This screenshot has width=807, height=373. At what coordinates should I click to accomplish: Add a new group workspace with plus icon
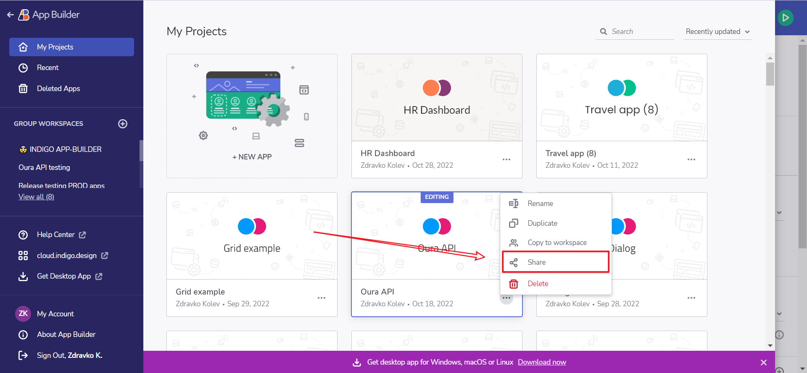123,124
